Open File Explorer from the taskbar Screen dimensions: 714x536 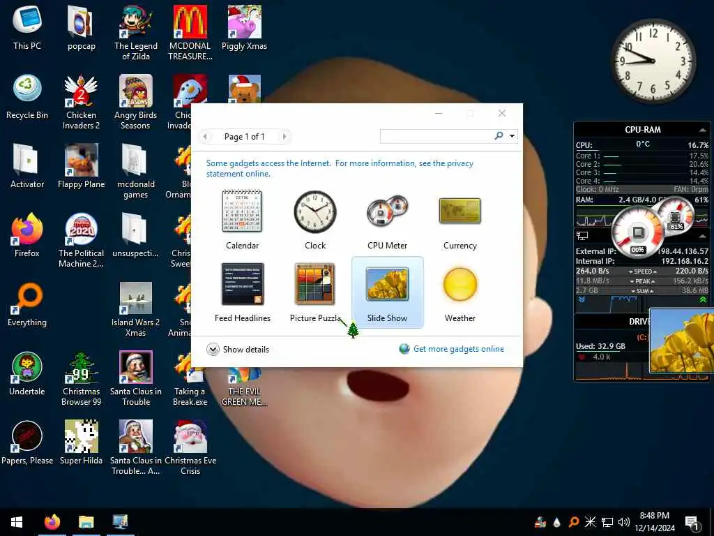click(86, 522)
